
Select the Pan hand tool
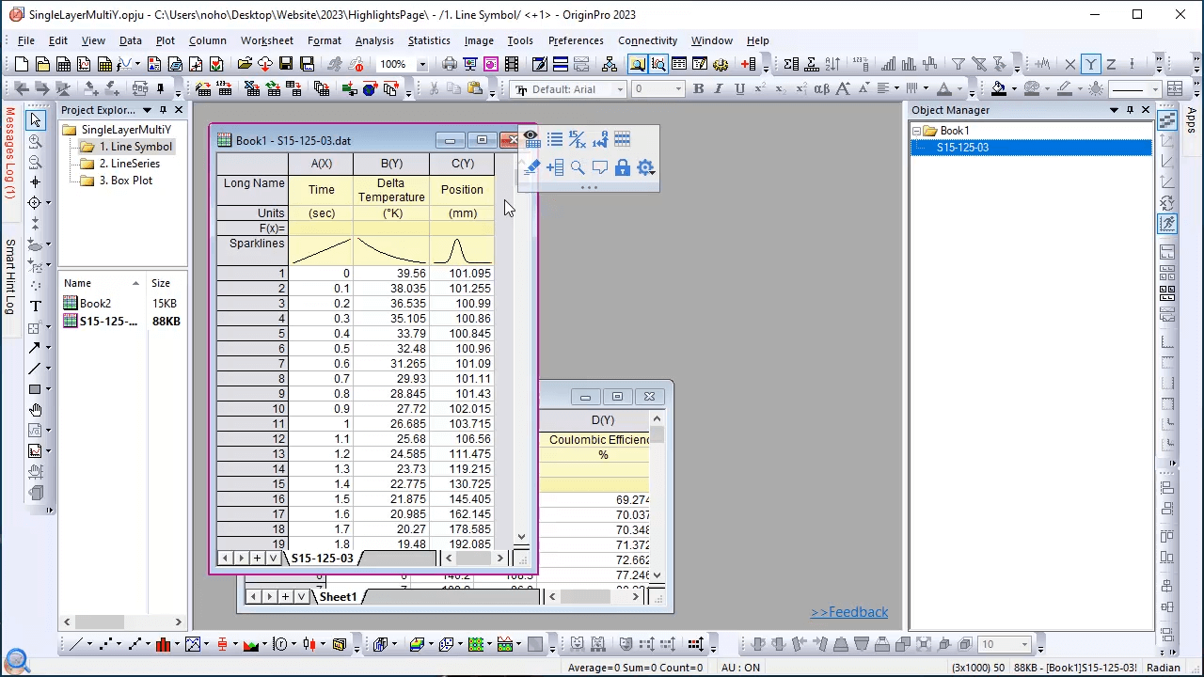tap(36, 410)
